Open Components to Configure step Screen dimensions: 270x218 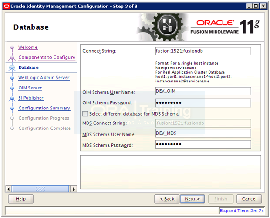point(47,57)
